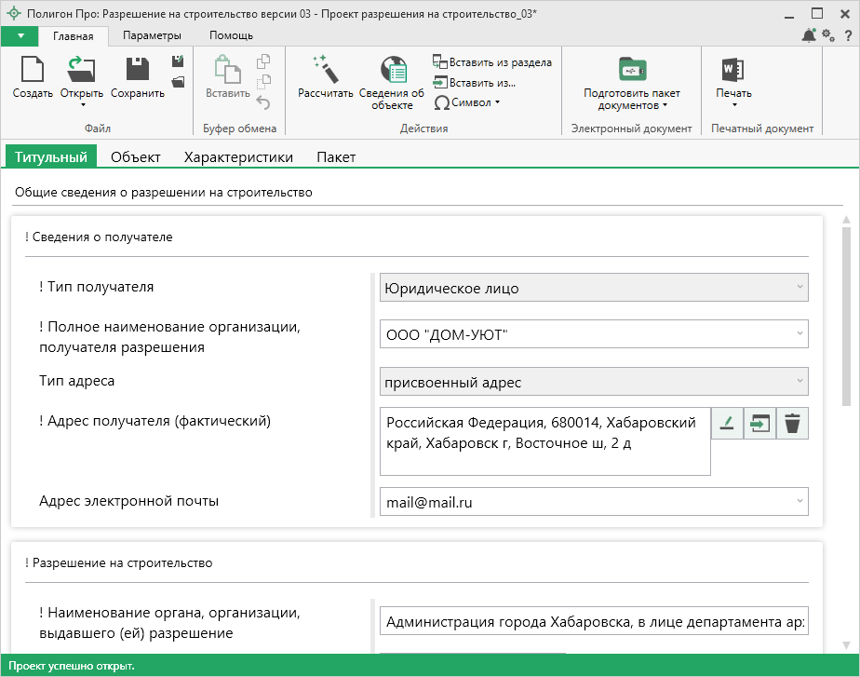
Task: Switch to the Параметры ribbon tab
Action: coord(151,35)
